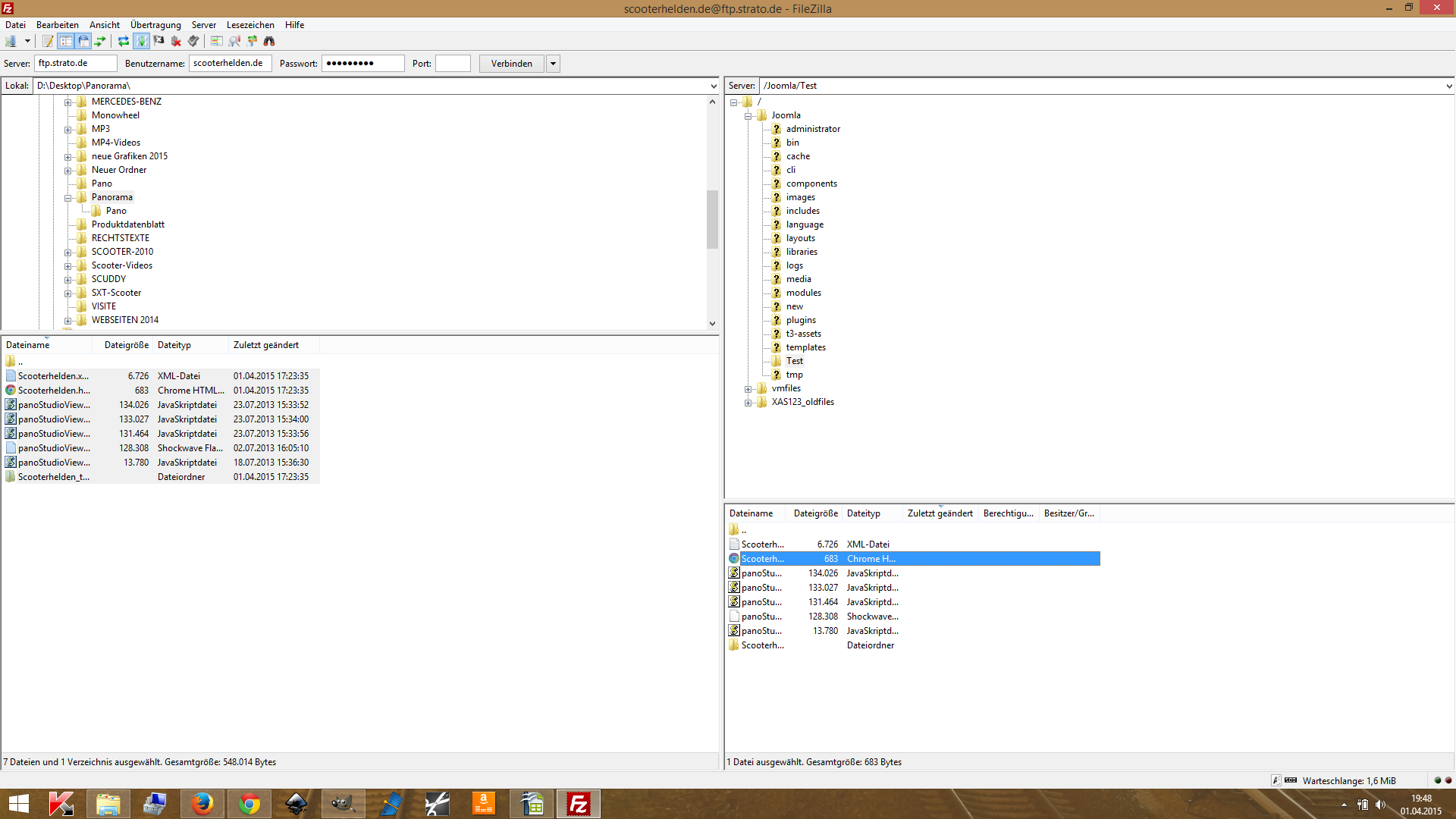Toggle the local directory tree display

[66, 41]
